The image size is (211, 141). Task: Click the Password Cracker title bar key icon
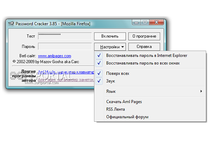click(x=11, y=23)
